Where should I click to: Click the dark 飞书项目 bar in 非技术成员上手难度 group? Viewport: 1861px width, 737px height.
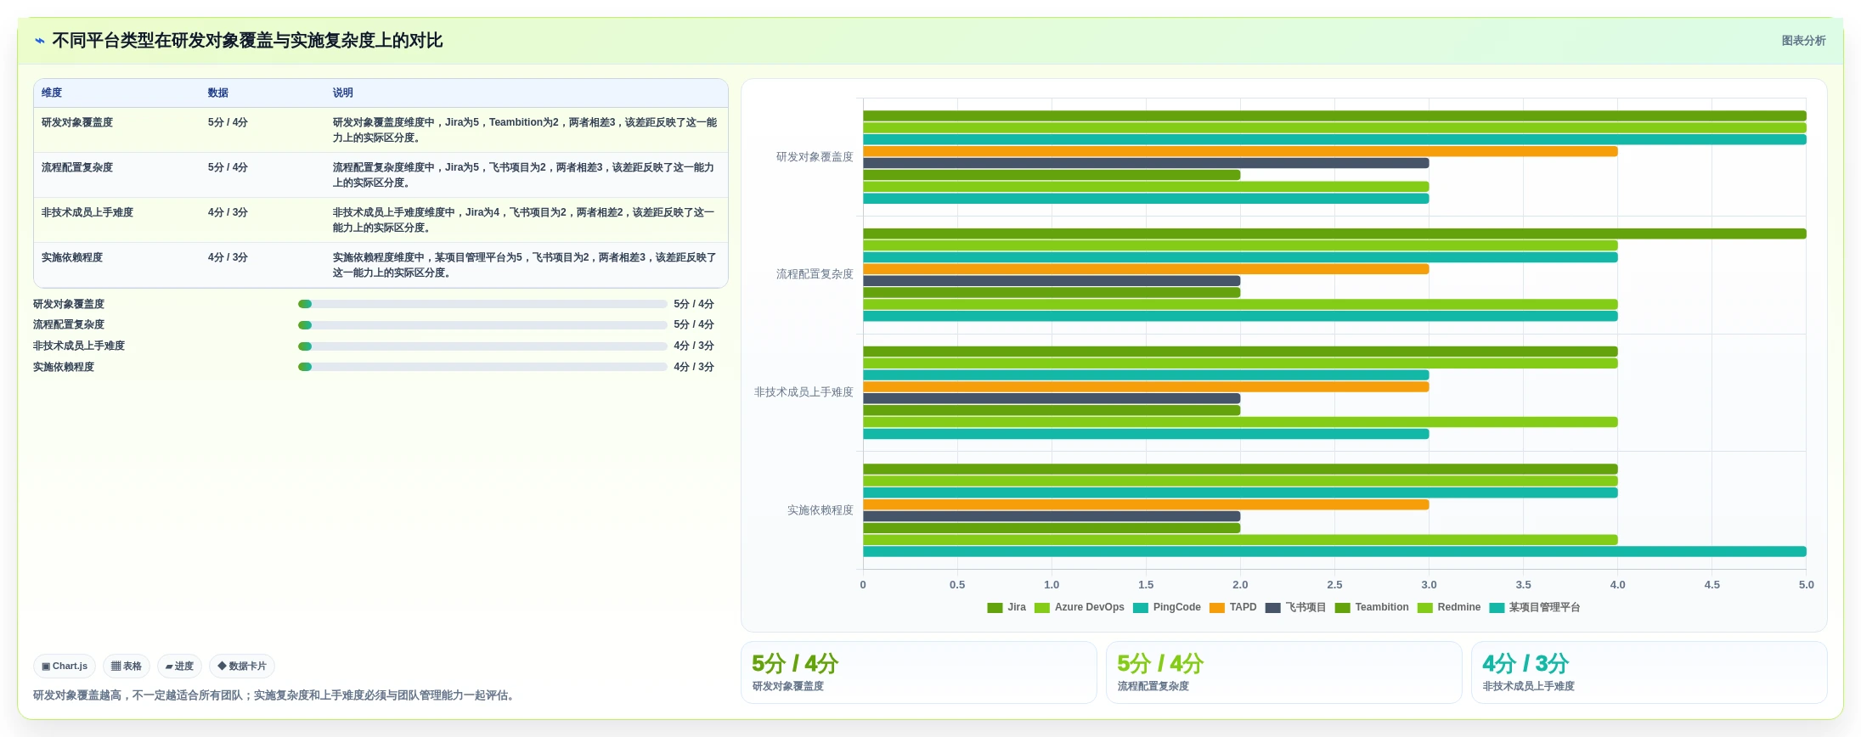point(1052,398)
